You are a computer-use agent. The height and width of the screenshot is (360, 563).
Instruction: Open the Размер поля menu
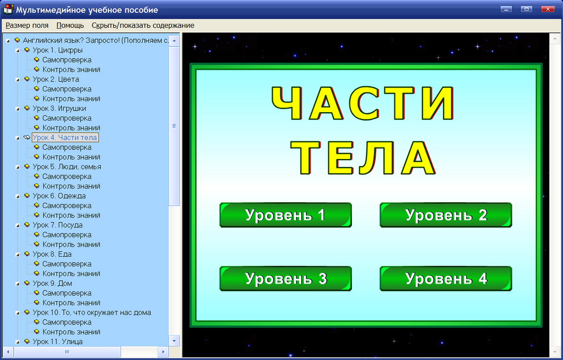point(27,25)
